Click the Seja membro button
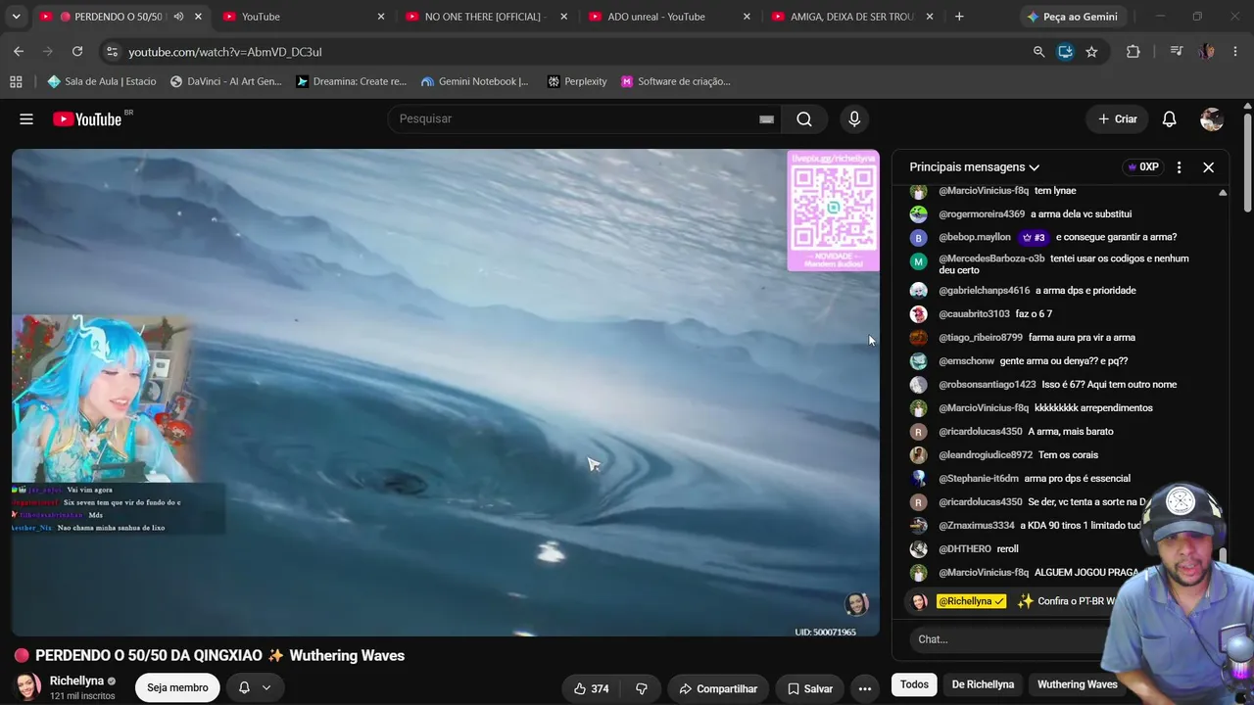This screenshot has height=705, width=1254. point(177,687)
